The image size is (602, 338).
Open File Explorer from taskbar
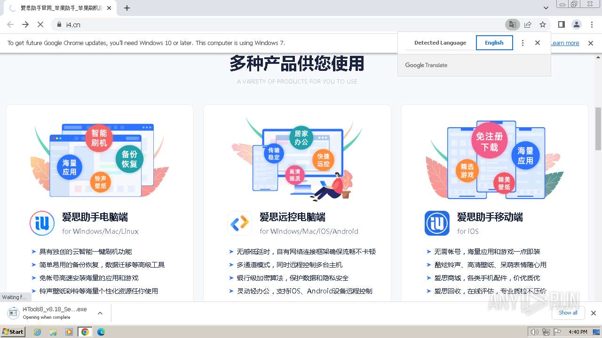(x=53, y=332)
